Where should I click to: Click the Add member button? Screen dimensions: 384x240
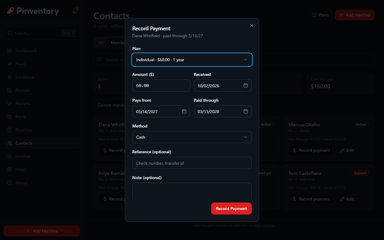[x=355, y=15]
